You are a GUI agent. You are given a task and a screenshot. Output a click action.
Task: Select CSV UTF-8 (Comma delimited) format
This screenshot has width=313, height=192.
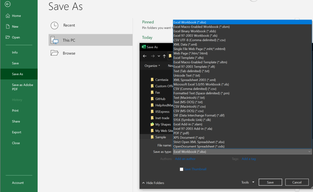coord(199,40)
